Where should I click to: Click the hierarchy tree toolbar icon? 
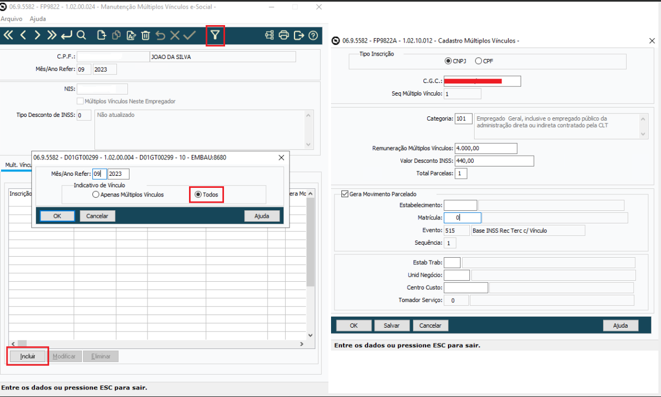[269, 35]
